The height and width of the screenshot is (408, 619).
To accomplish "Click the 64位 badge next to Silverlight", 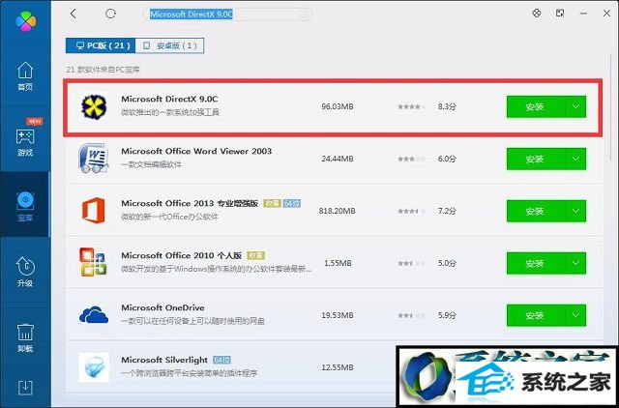I will pyautogui.click(x=221, y=360).
